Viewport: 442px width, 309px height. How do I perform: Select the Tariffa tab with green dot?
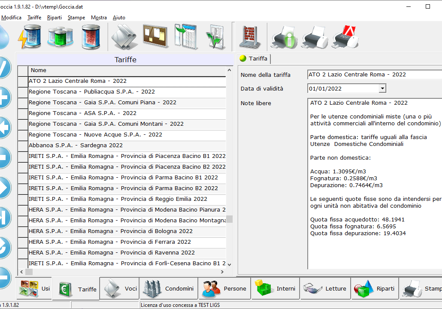tap(254, 59)
